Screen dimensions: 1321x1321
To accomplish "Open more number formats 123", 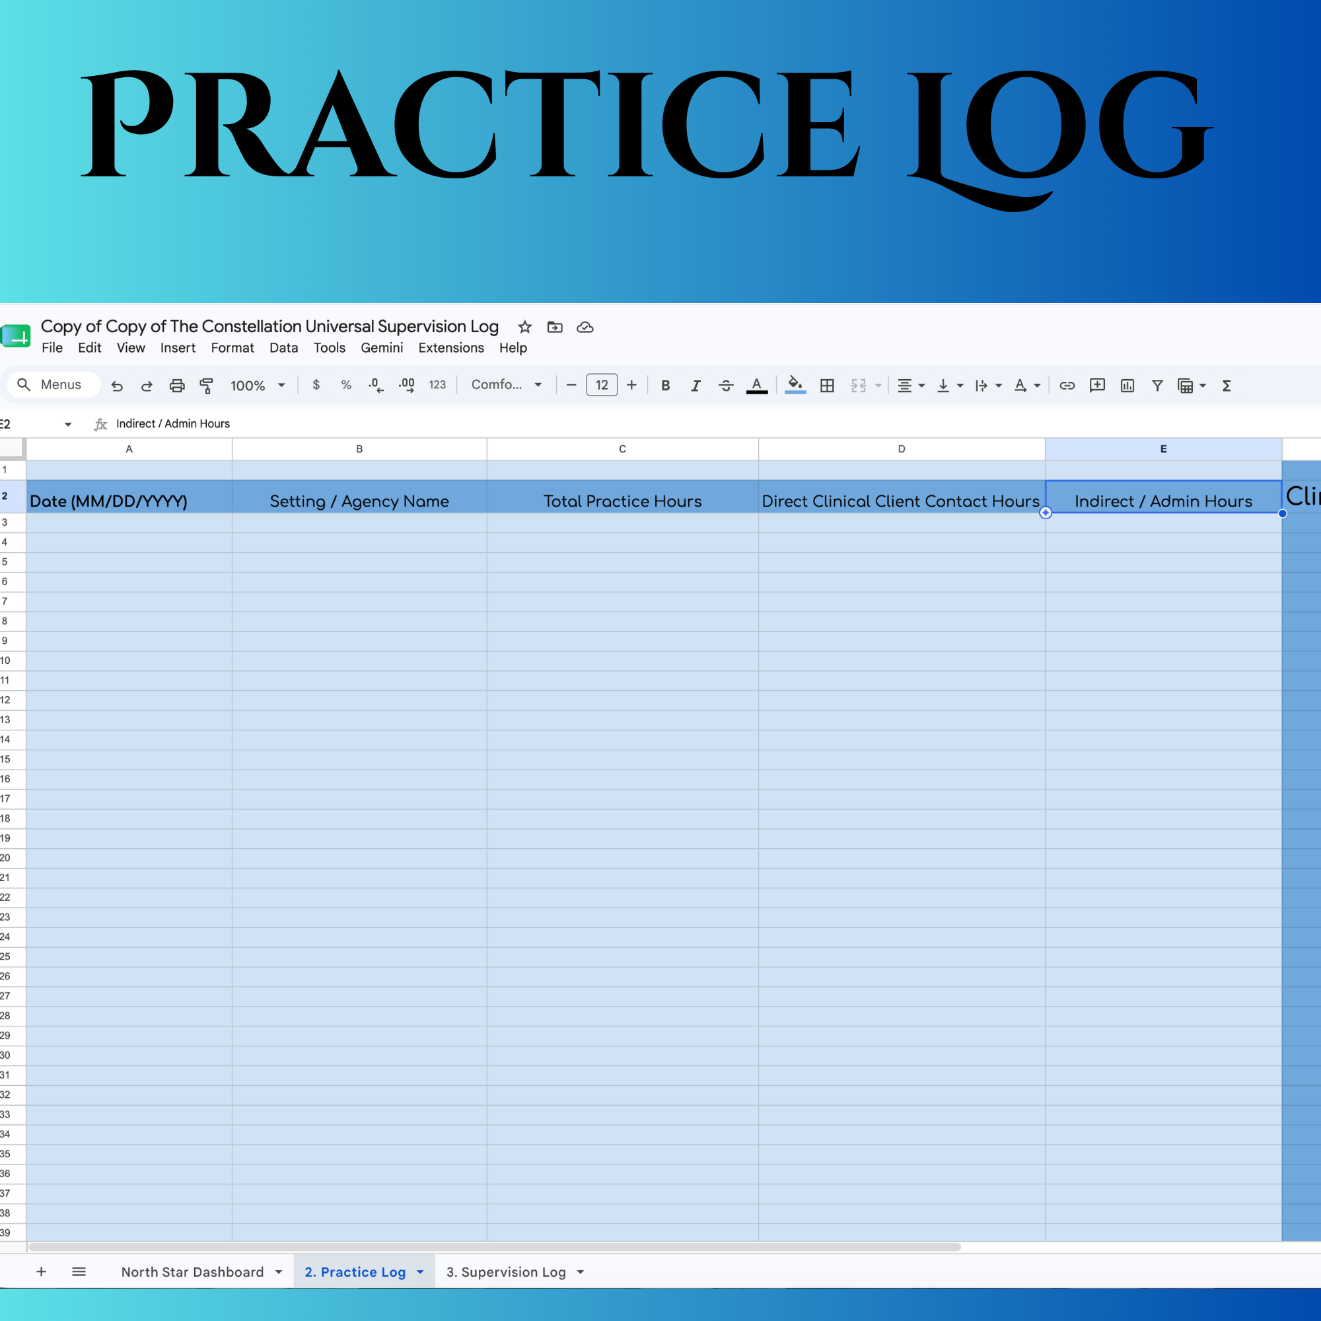I will (x=438, y=385).
